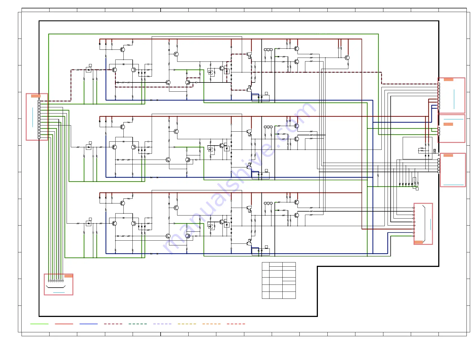The image size is (476, 353).
Task: Click the solid light-green legend line
Action: pyautogui.click(x=39, y=324)
